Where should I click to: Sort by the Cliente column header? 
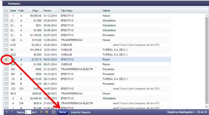pyautogui.click(x=106, y=10)
